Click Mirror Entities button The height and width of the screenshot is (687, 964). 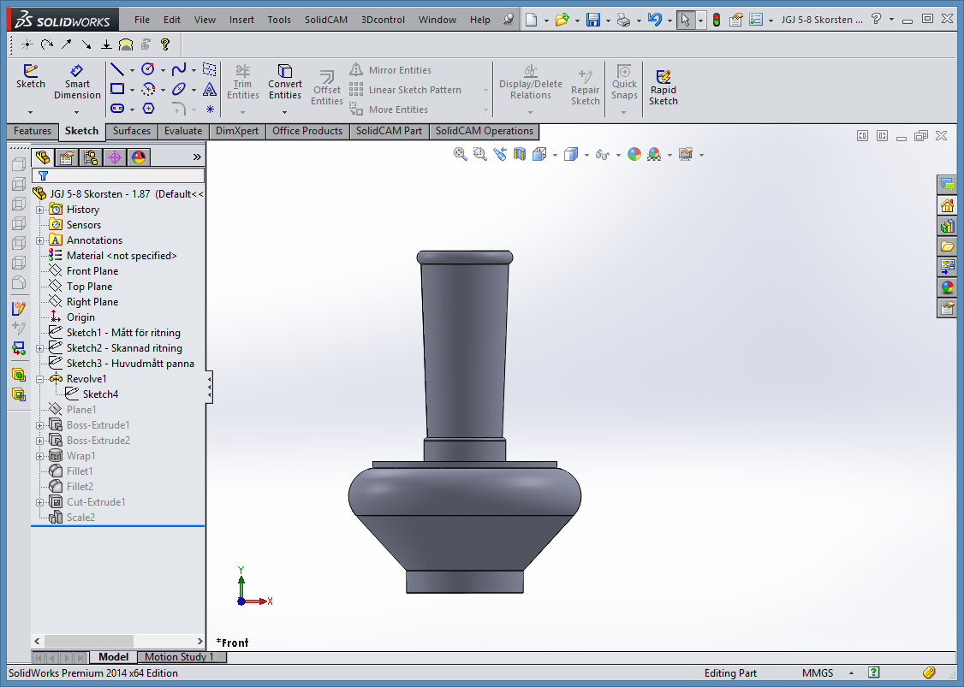tap(391, 70)
